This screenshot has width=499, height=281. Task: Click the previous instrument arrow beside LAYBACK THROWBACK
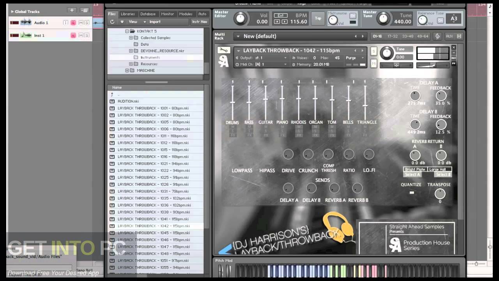pyautogui.click(x=356, y=50)
